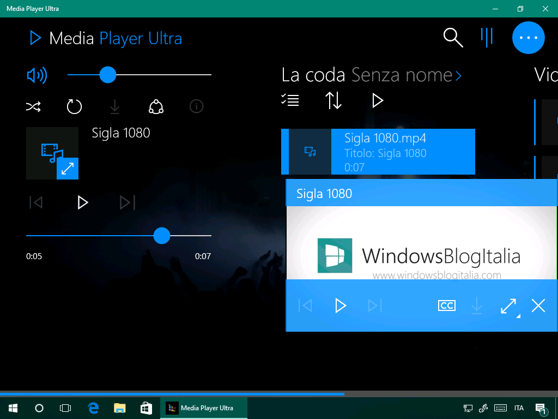Image resolution: width=558 pixels, height=419 pixels.
Task: Expand video from the Sigla 1080 thumbnail
Action: (x=67, y=169)
